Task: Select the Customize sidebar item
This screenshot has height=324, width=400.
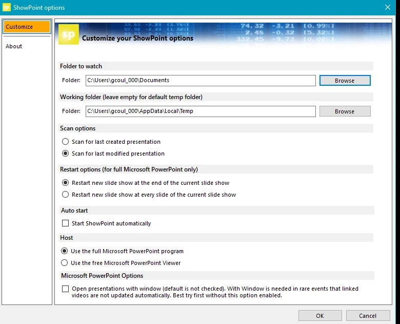Action: pos(27,27)
